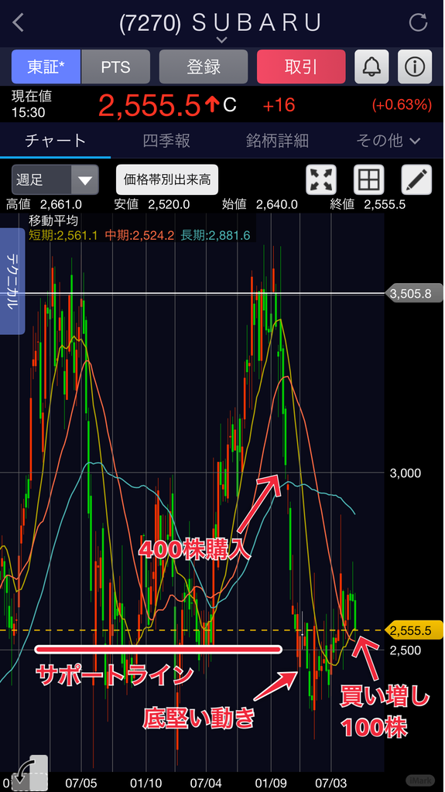The image size is (445, 792).
Task: Open the 銘柄詳細 tab
Action: pos(277,141)
